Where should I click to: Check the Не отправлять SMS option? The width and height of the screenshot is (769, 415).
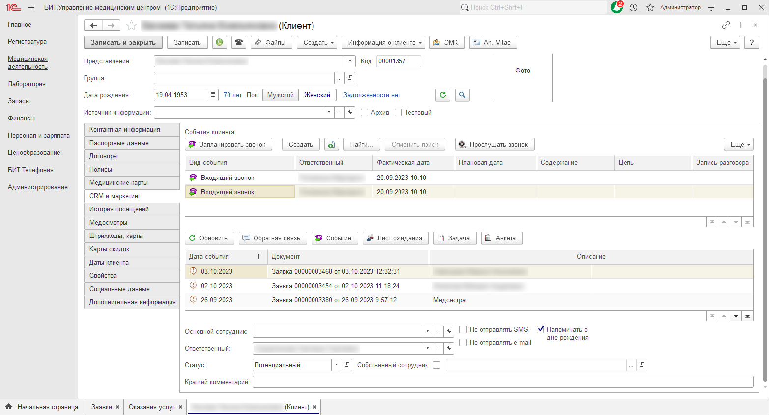tap(463, 330)
